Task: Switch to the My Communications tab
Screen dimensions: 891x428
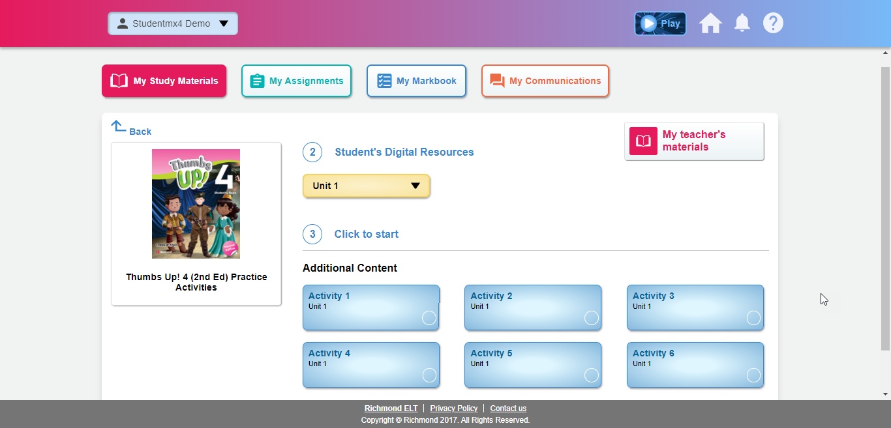Action: pyautogui.click(x=545, y=80)
